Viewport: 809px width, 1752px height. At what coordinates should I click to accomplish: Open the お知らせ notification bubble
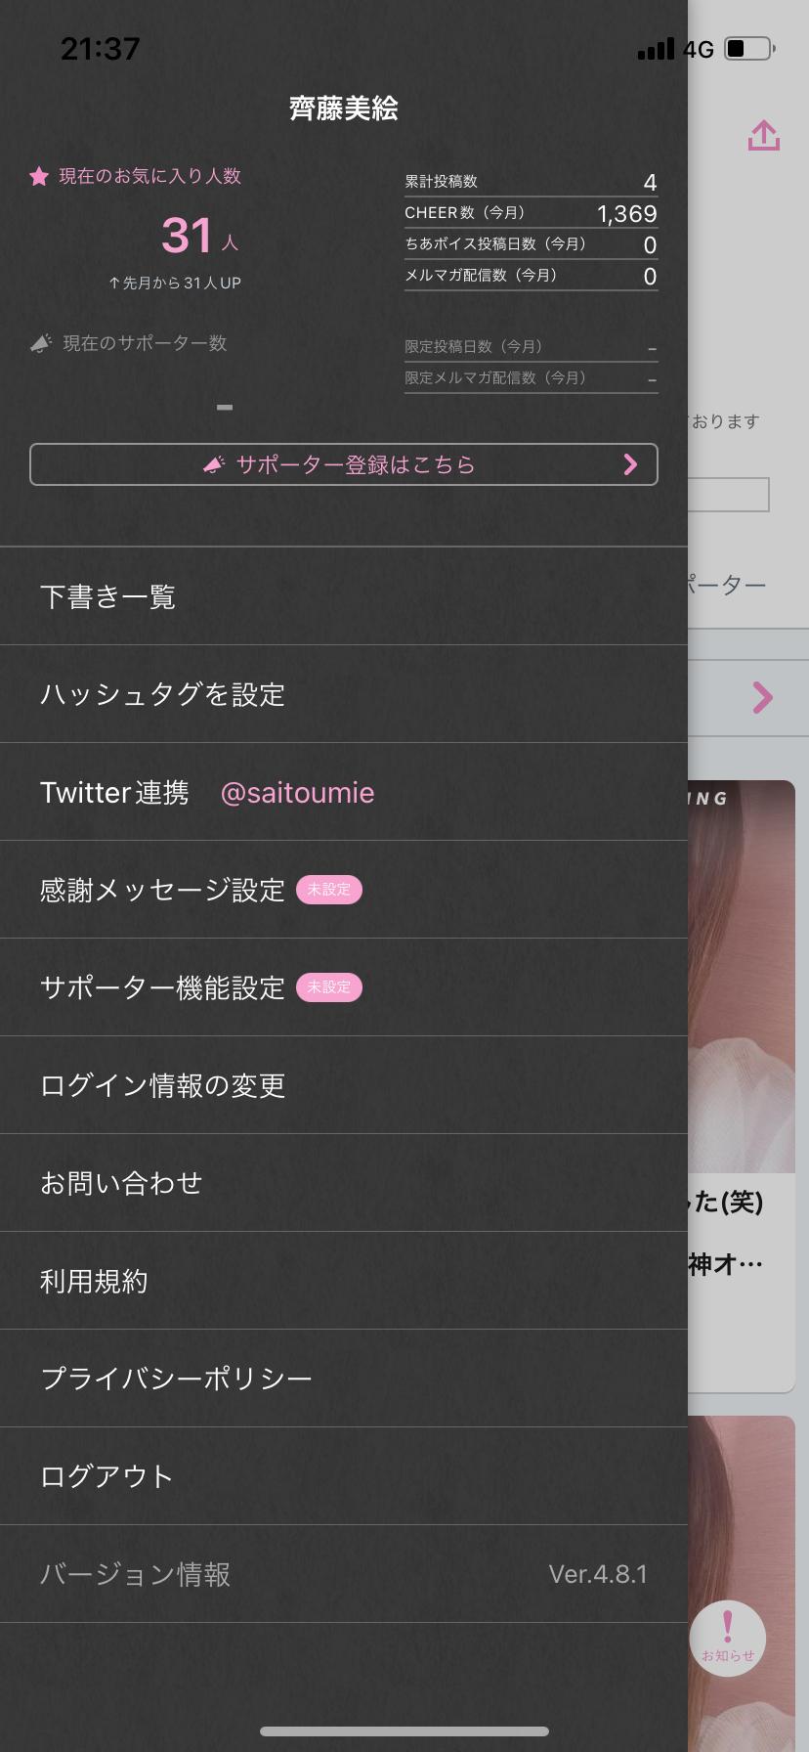(727, 1638)
